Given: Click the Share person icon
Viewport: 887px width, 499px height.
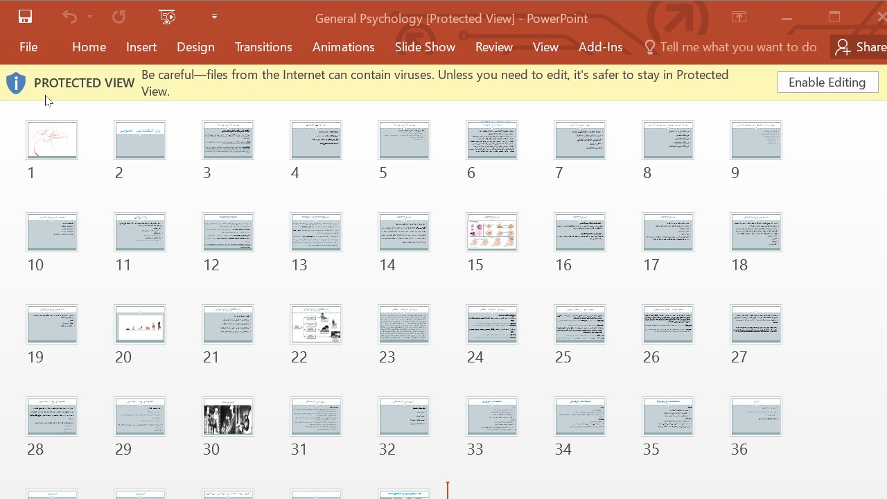Looking at the screenshot, I should pos(842,47).
